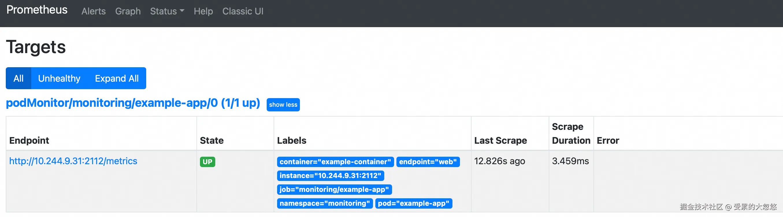Open the Alerts page
This screenshot has width=783, height=217.
click(93, 11)
